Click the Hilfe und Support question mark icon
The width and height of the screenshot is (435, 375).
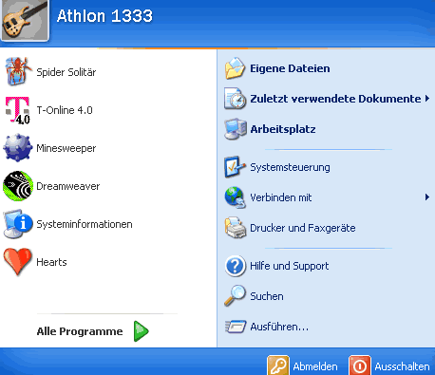click(235, 266)
